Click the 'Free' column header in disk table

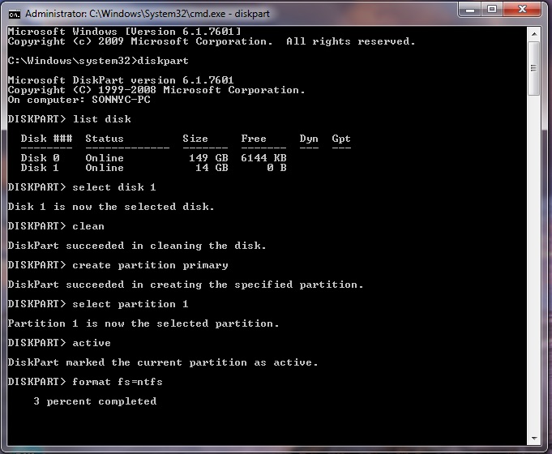pyautogui.click(x=254, y=139)
